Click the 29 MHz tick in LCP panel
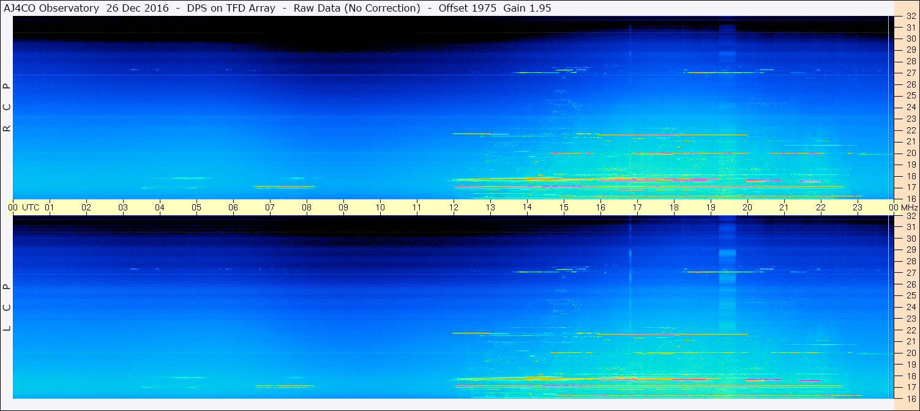Screen dimensions: 920x411 click(910, 250)
